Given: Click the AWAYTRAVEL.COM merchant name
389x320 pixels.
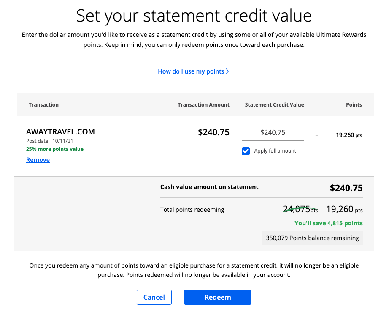Looking at the screenshot, I should [60, 132].
